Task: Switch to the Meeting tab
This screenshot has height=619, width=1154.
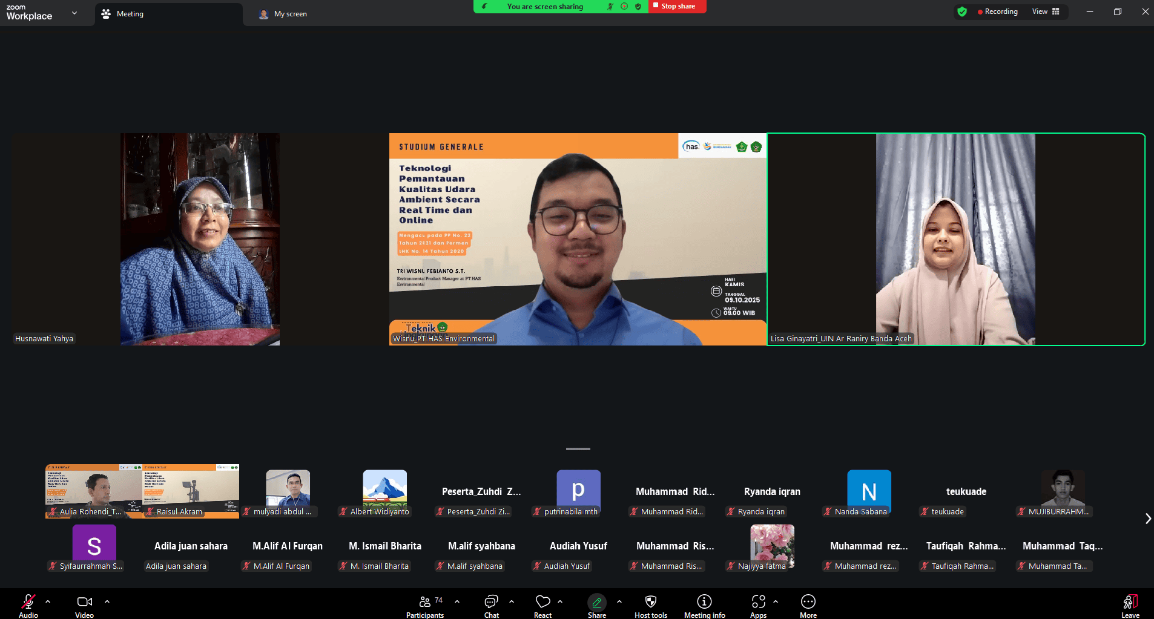Action: tap(130, 14)
